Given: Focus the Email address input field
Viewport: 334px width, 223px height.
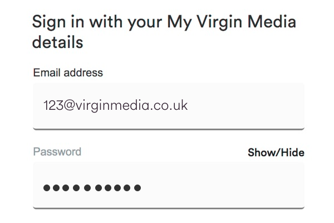Looking at the screenshot, I should [169, 106].
